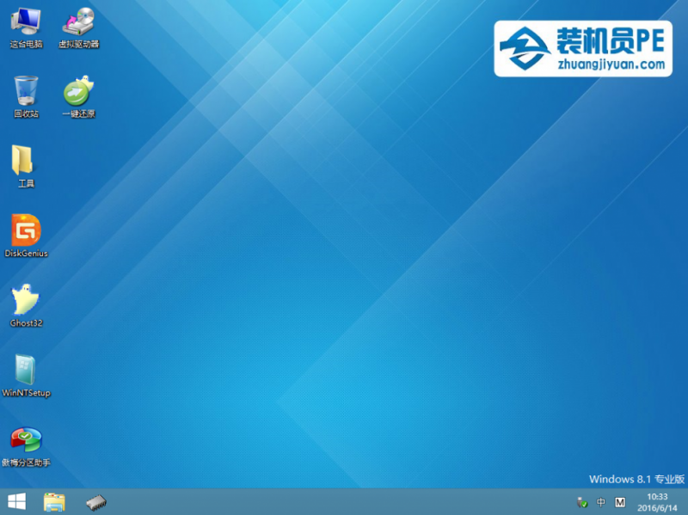This screenshot has width=688, height=515.
Task: Open the taskbar clock showing 10:33
Action: [x=657, y=502]
